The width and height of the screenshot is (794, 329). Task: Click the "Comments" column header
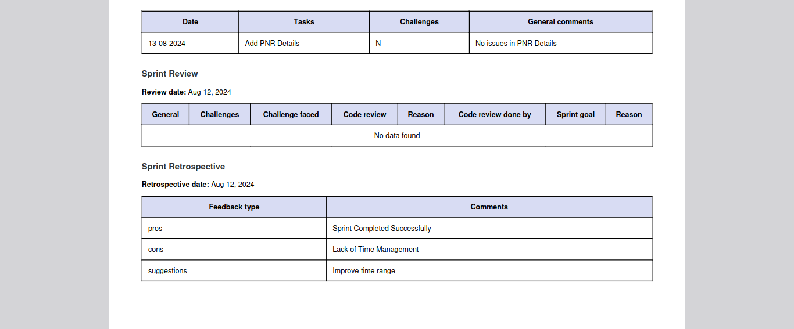489,207
